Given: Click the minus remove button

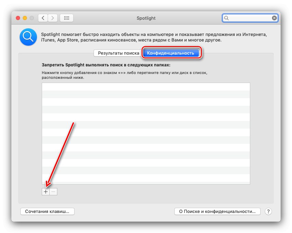Looking at the screenshot, I should (53, 192).
